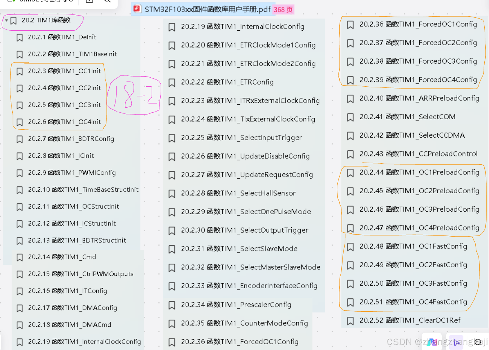Click the bookmark icon beside TIM1_ETRConfig
The height and width of the screenshot is (350, 489).
pyautogui.click(x=172, y=83)
